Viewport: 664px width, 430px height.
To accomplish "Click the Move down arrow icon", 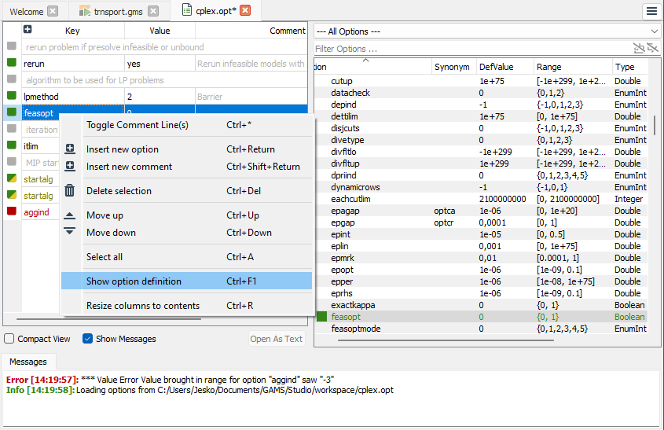I will [70, 233].
